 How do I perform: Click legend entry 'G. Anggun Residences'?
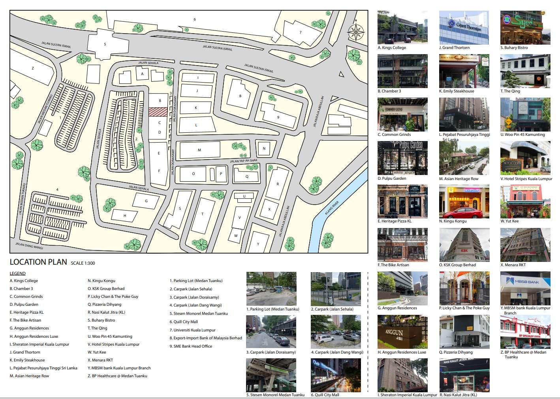[x=29, y=328]
